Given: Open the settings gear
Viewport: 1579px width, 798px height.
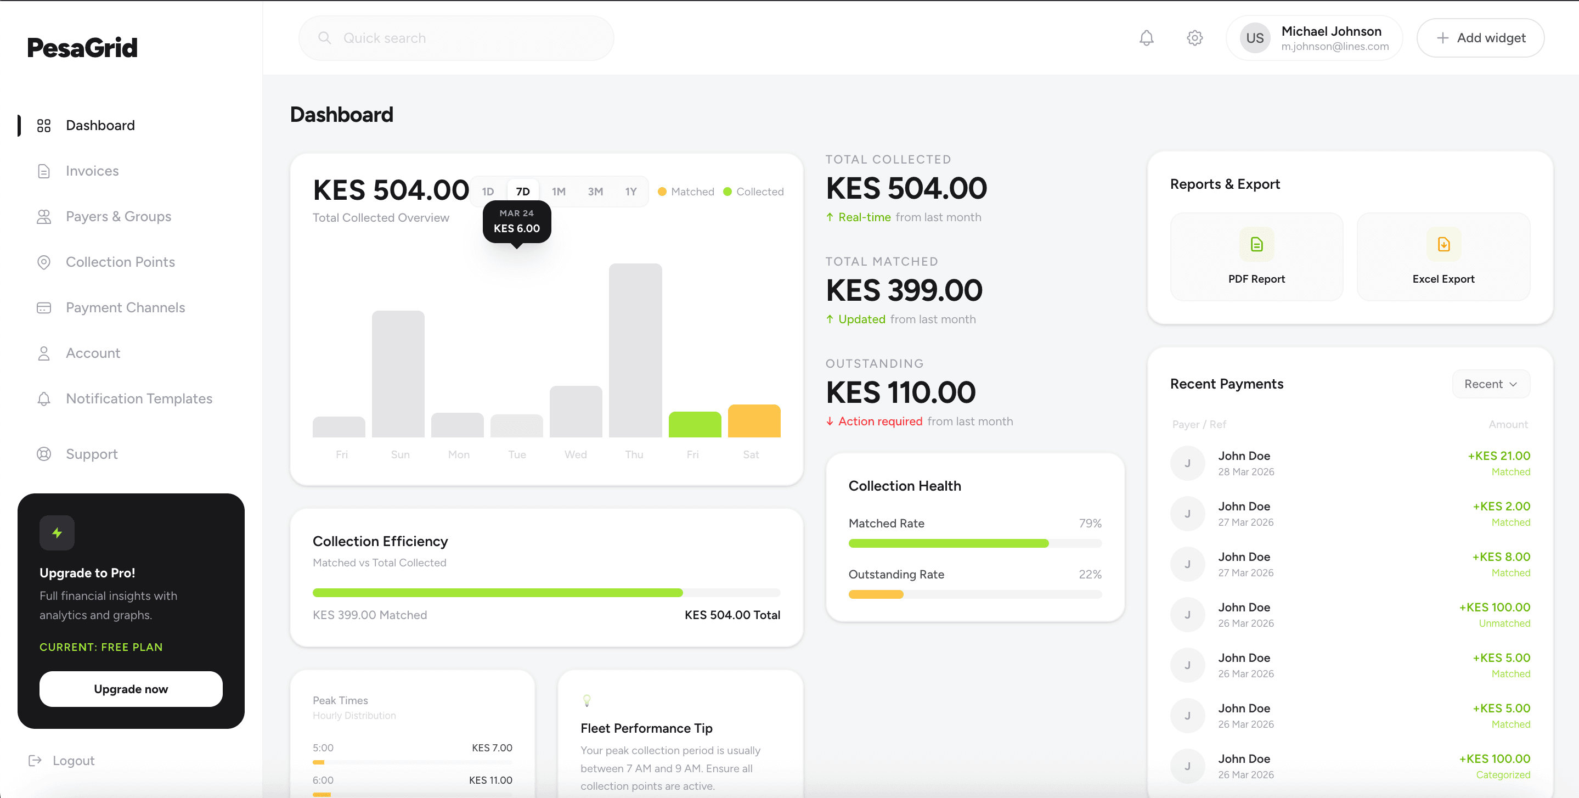Looking at the screenshot, I should click(x=1194, y=37).
